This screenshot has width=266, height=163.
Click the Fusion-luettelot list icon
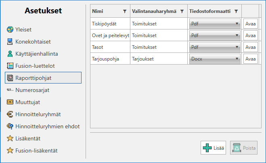point(10,66)
